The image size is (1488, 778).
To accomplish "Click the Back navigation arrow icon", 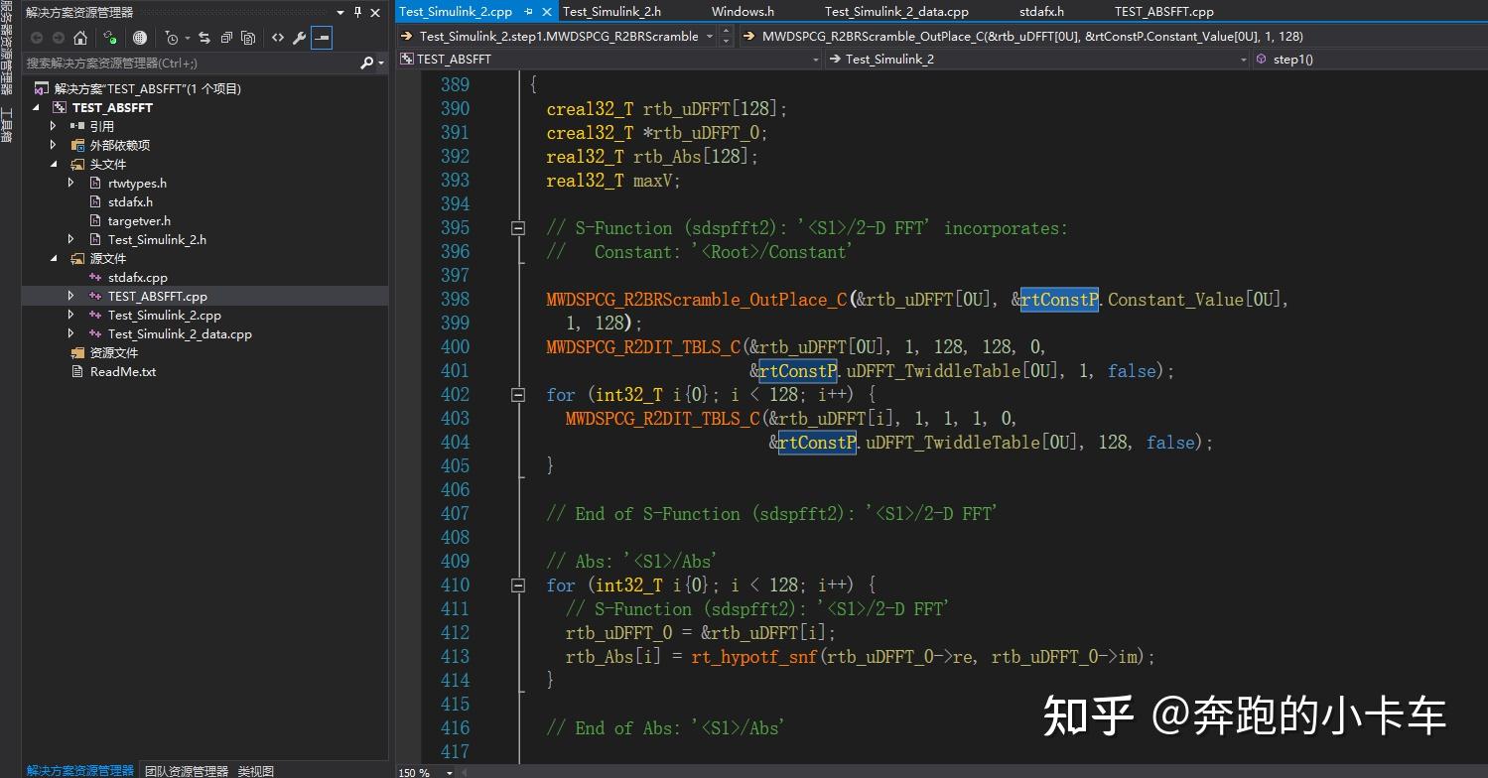I will coord(37,37).
